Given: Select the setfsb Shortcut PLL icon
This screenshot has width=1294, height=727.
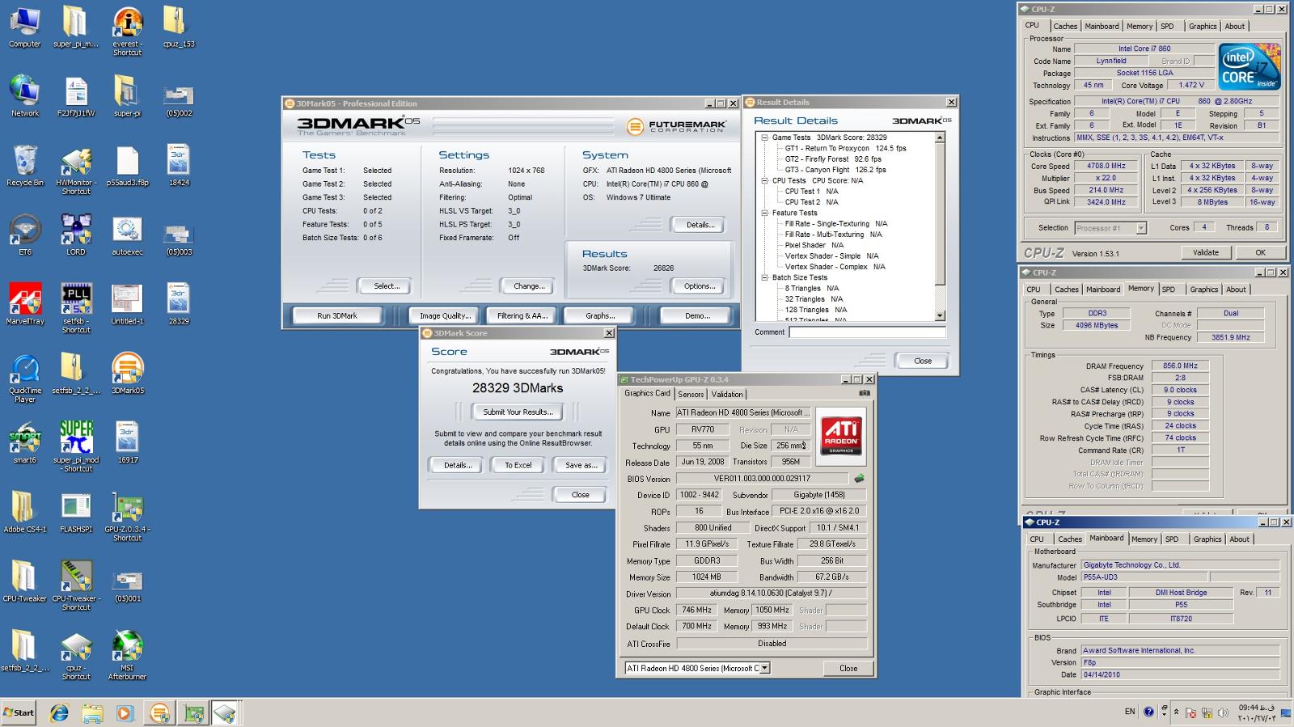Looking at the screenshot, I should click(x=76, y=309).
